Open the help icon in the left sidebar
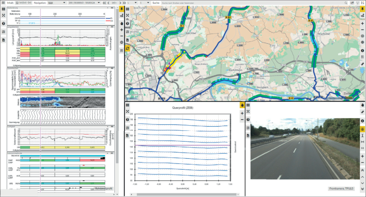 (3, 23)
